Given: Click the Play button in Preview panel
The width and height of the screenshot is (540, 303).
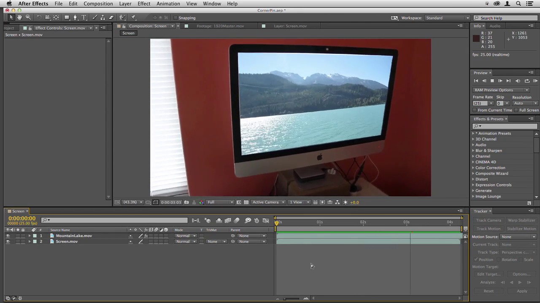Looking at the screenshot, I should [x=500, y=81].
